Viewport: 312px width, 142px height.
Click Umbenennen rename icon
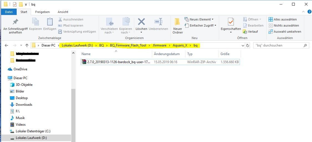[158, 22]
